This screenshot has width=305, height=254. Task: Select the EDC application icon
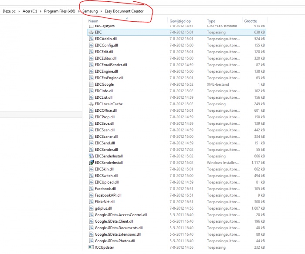pos(91,32)
